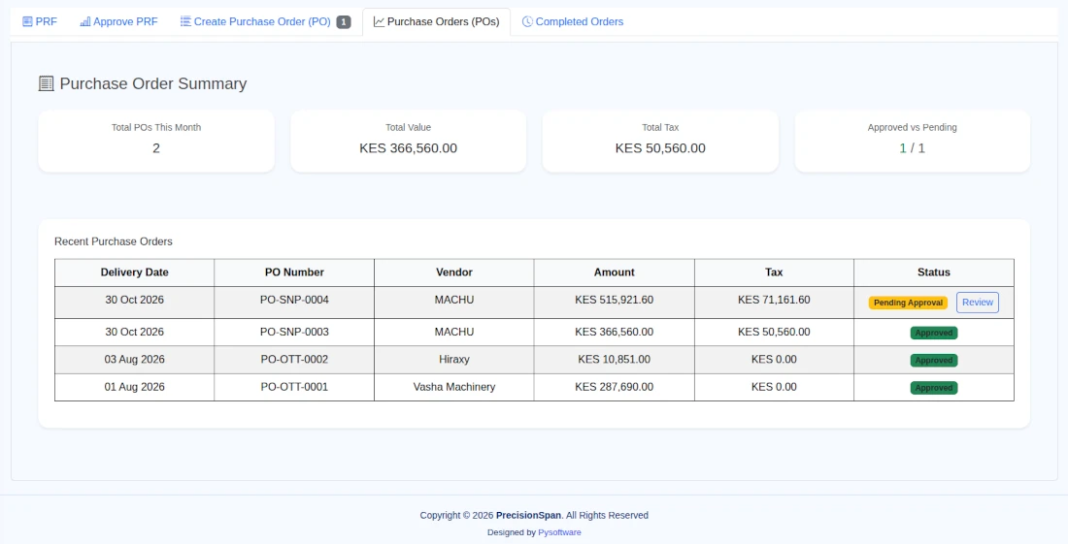The width and height of the screenshot is (1068, 544).
Task: Click the Status column header
Action: 934,272
